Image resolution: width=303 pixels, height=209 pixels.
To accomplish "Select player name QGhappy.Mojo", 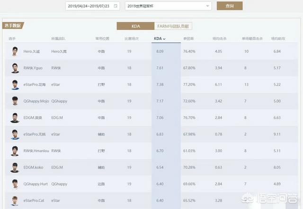I will click(x=36, y=101).
